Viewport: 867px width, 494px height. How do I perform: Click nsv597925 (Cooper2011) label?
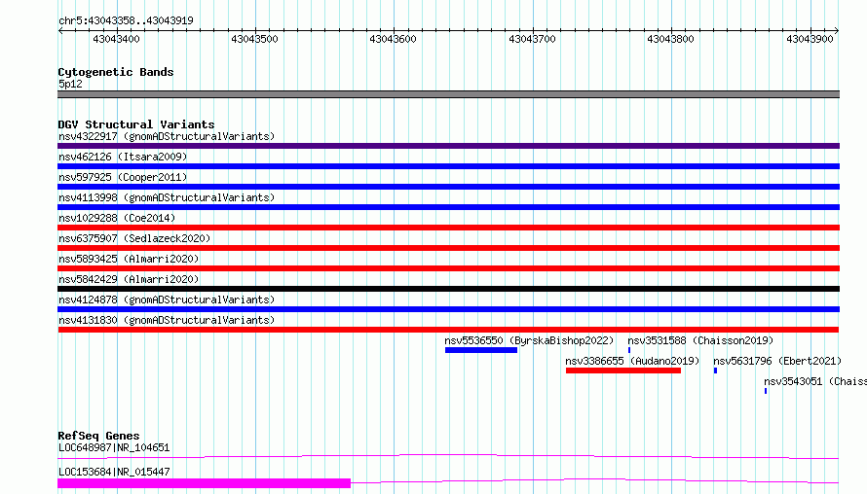(x=123, y=177)
